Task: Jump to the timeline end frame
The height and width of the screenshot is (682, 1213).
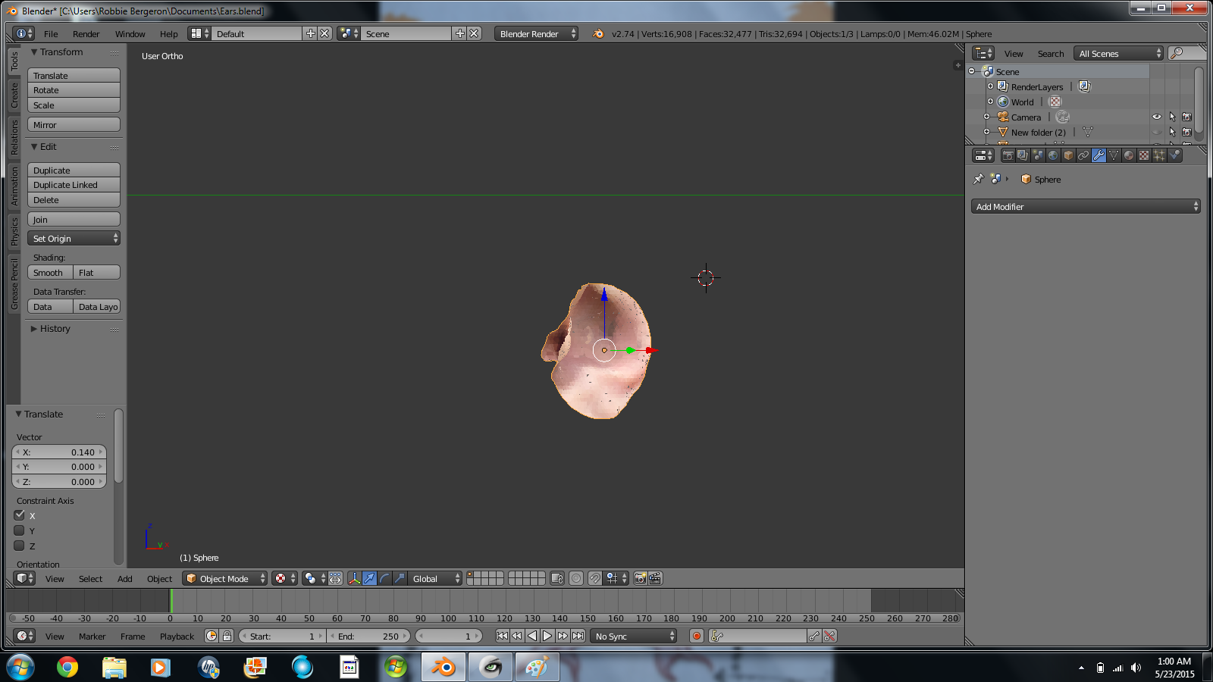Action: (x=578, y=636)
